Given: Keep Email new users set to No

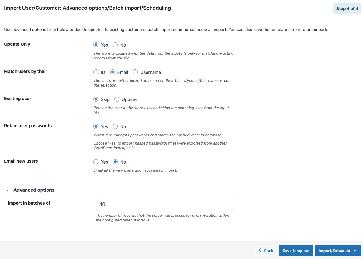Looking at the screenshot, I should (x=115, y=162).
